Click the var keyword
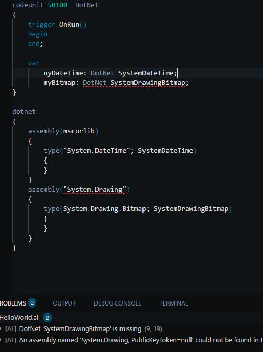 point(34,63)
